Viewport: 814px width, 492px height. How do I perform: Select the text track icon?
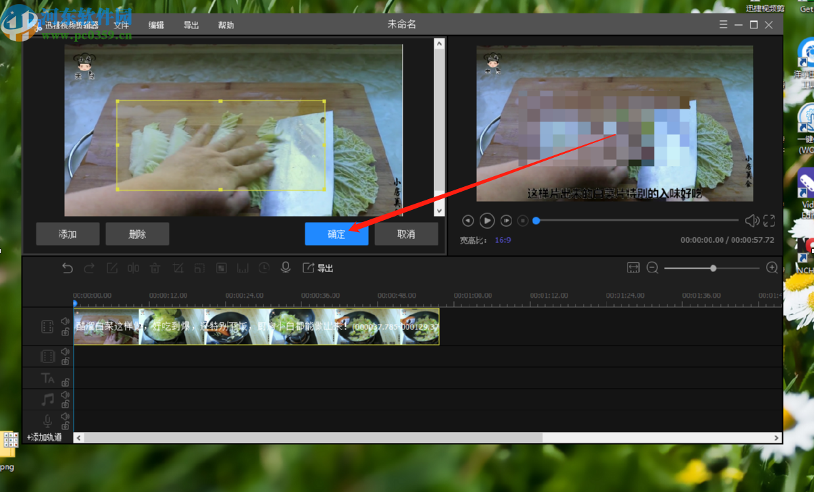coord(47,378)
